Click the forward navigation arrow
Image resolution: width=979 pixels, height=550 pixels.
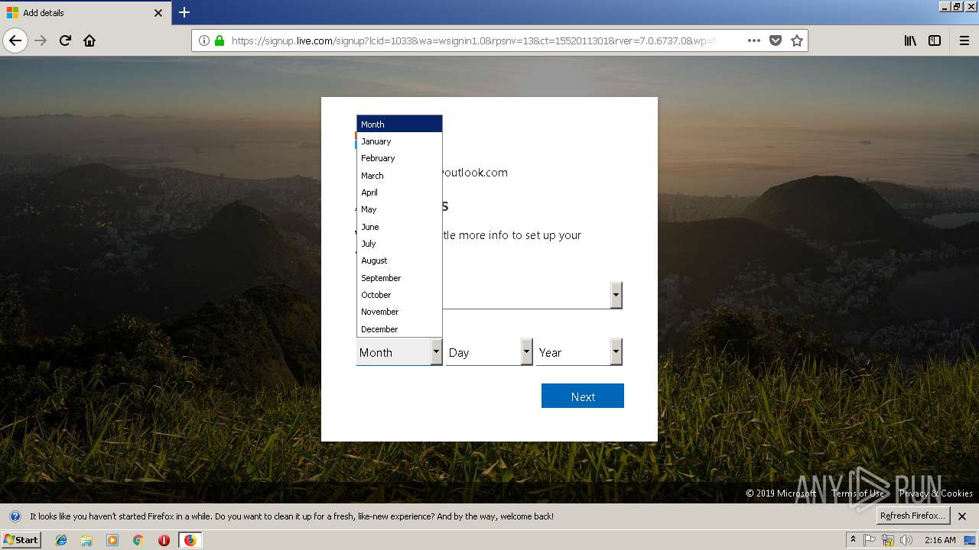click(x=41, y=40)
